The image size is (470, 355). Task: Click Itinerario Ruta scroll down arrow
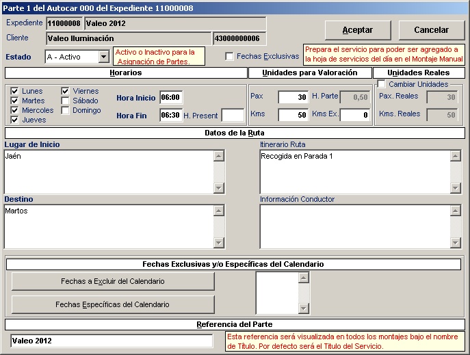click(x=456, y=188)
